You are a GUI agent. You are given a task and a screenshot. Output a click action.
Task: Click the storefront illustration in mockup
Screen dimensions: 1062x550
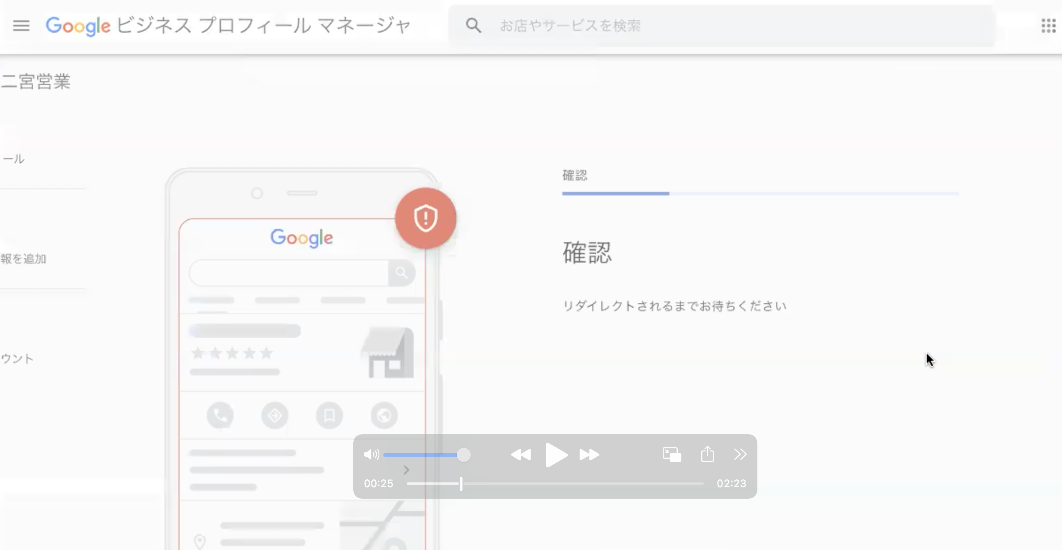coord(388,352)
